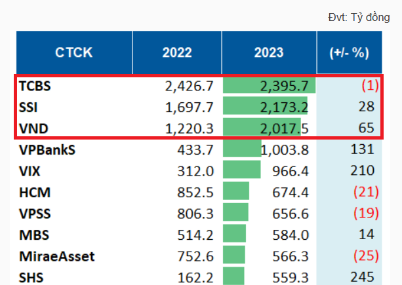Viewport: 402px width, 285px height.
Task: Click the red (1) change for TCBS
Action: [370, 85]
